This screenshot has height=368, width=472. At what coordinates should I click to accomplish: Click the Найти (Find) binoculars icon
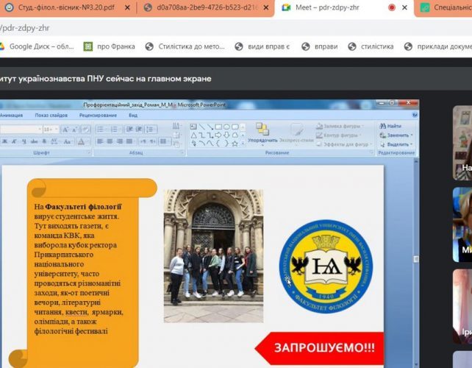384,126
